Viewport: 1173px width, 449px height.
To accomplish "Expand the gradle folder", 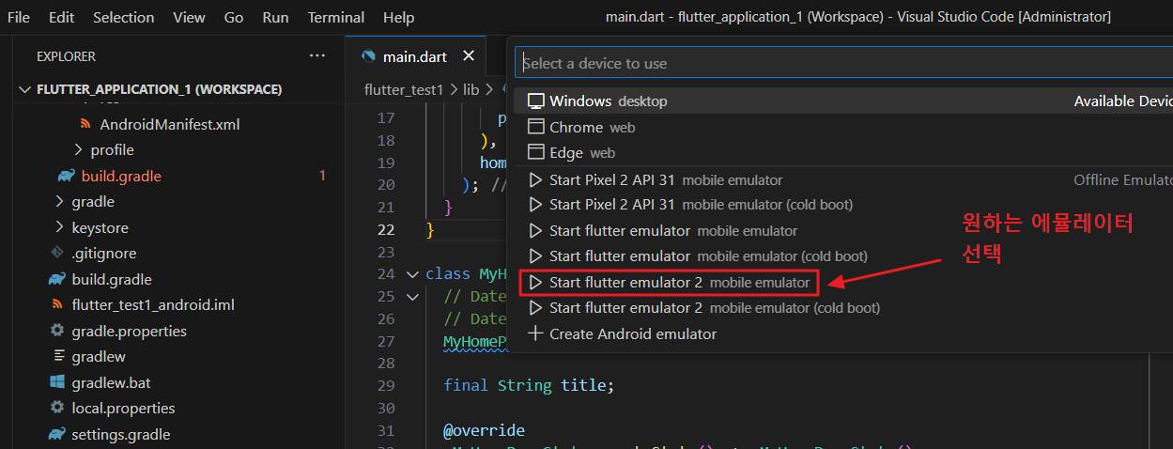I will 93,201.
